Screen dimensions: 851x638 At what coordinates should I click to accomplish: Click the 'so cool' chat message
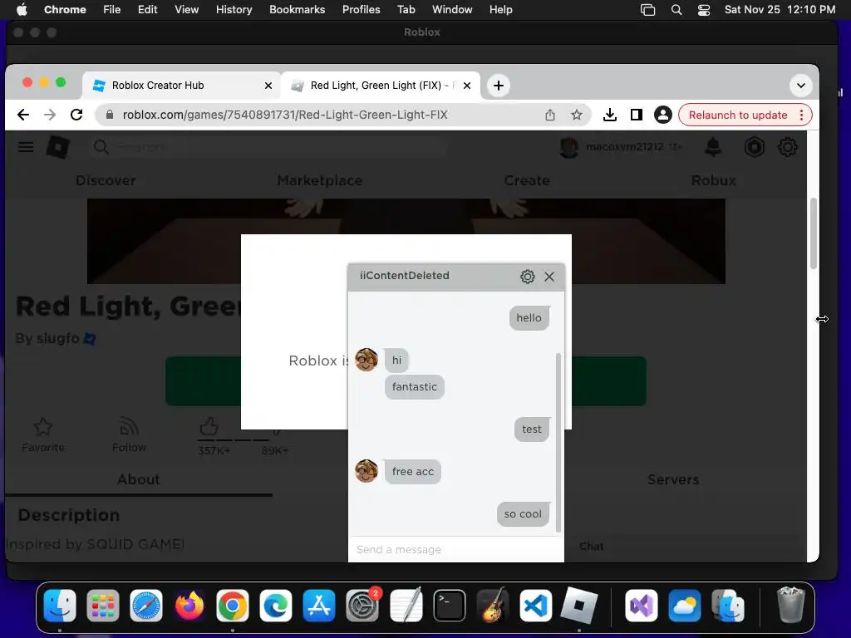(523, 513)
